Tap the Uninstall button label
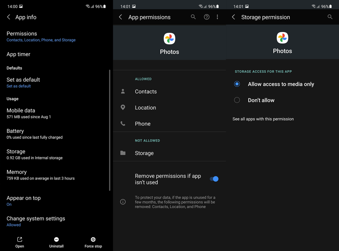This screenshot has width=339, height=251. click(x=56, y=246)
